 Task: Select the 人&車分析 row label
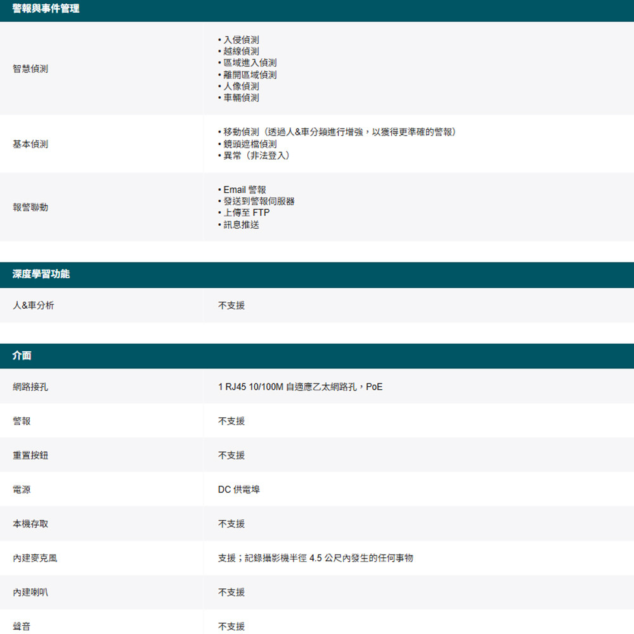point(34,305)
